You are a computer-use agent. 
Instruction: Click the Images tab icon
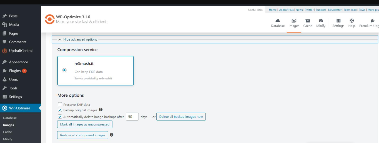[x=294, y=21]
